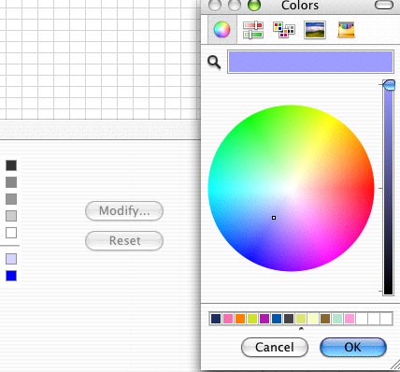Pick the medium blue saved swatch
The height and width of the screenshot is (372, 400).
point(277,319)
